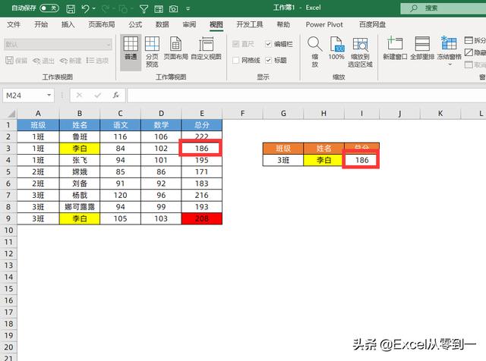Toggle the 标题 checkbox
The width and height of the screenshot is (486, 361).
(268, 61)
